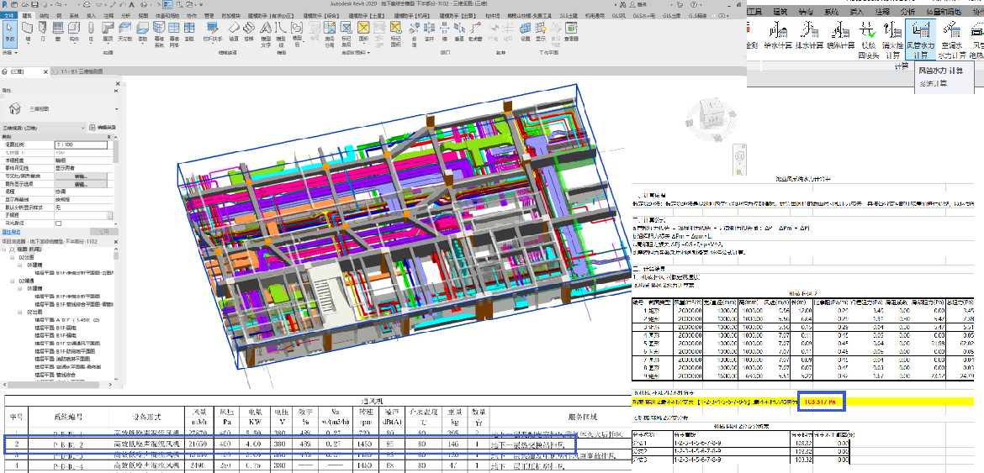The image size is (984, 473).
Task: Pick the Railing (栏杆扶手) tool
Action: pos(214,31)
